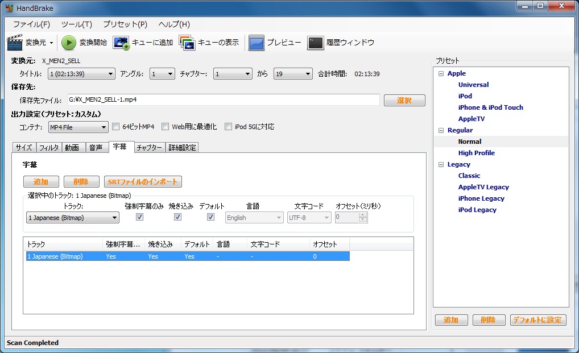Open the プリセット(P) menu
Image resolution: width=579 pixels, height=353 pixels.
tap(125, 24)
